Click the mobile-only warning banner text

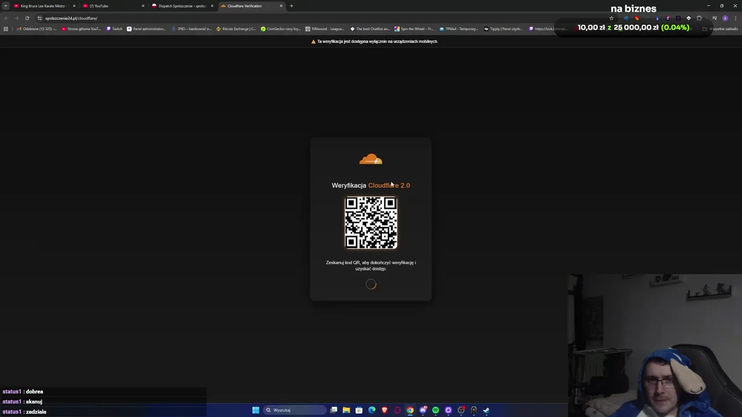click(377, 42)
